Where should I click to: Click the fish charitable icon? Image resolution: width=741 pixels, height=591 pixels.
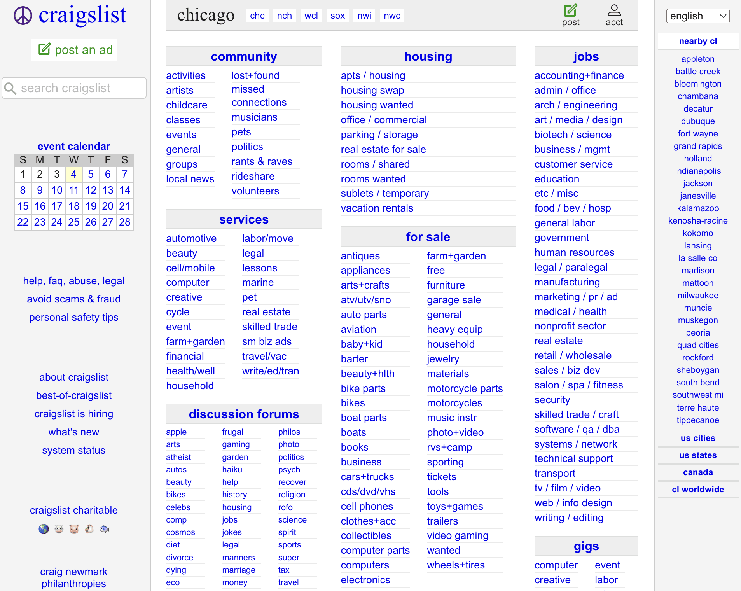click(104, 529)
